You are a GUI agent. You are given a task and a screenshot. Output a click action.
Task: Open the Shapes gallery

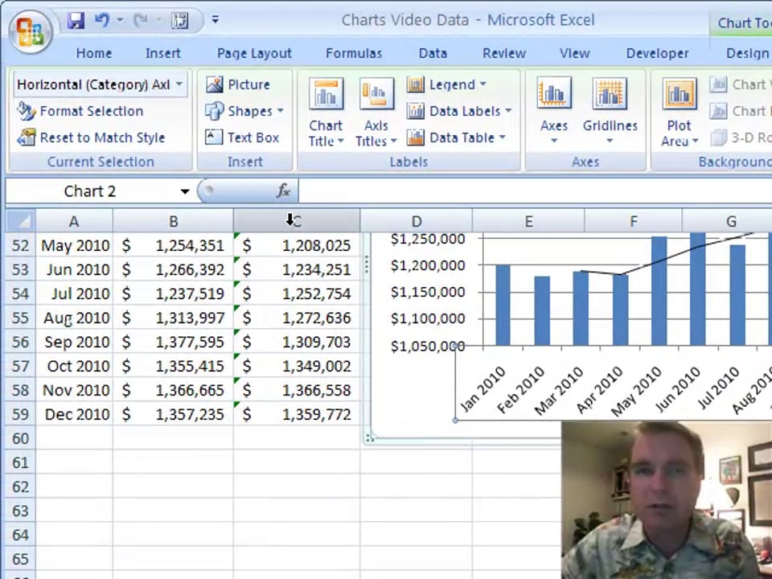244,111
